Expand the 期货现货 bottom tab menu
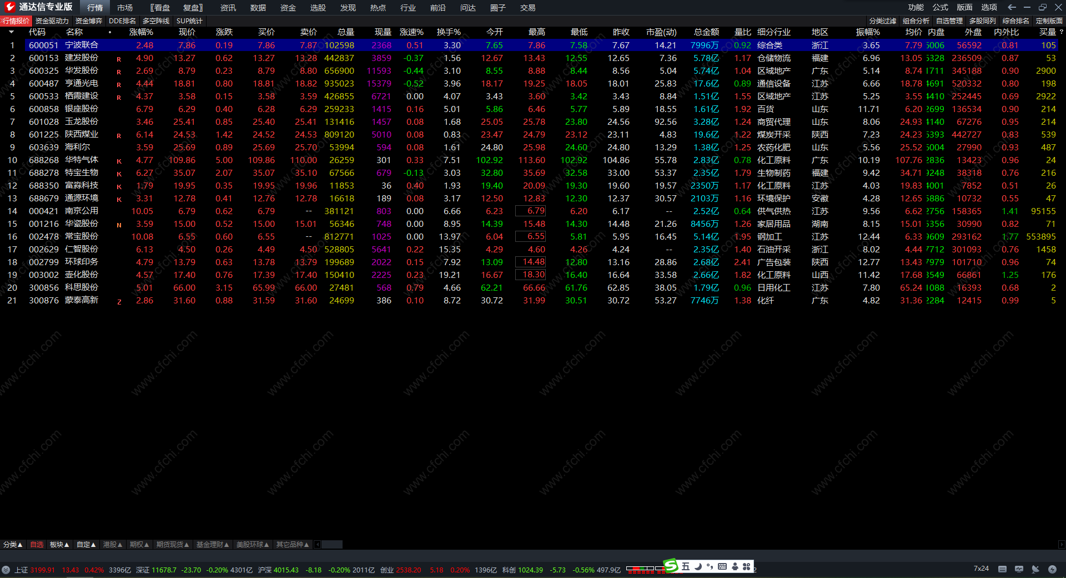Image resolution: width=1066 pixels, height=578 pixels. [x=173, y=545]
